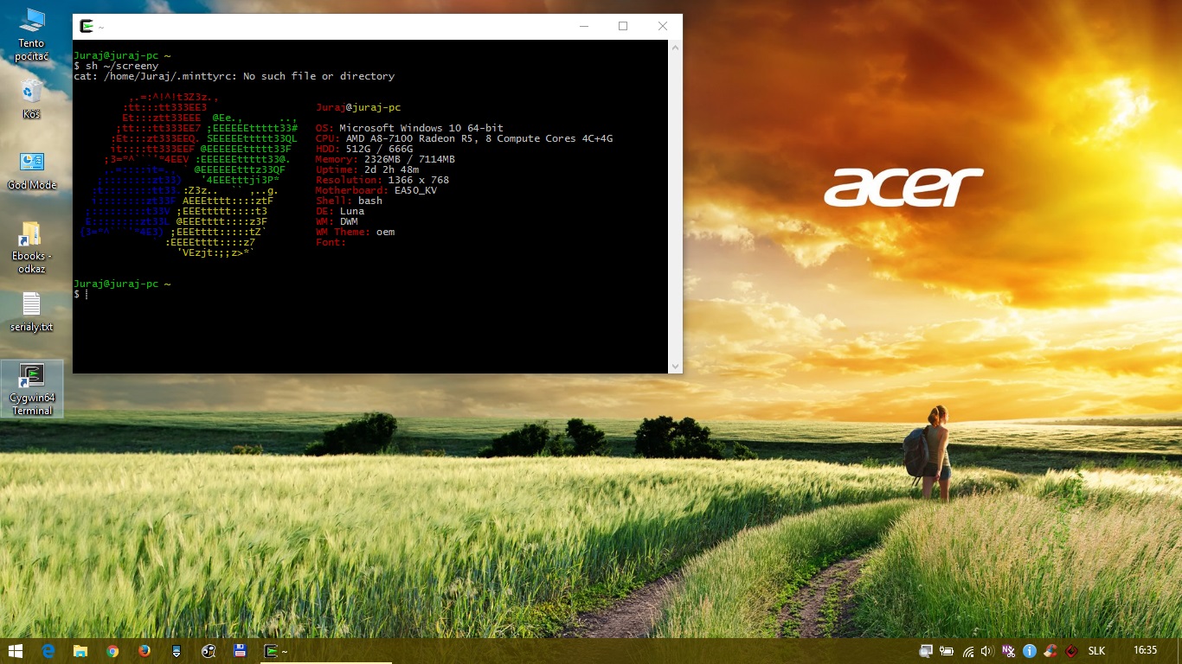This screenshot has width=1182, height=664.
Task: Click the Shell 'bash' value
Action: pyautogui.click(x=369, y=201)
